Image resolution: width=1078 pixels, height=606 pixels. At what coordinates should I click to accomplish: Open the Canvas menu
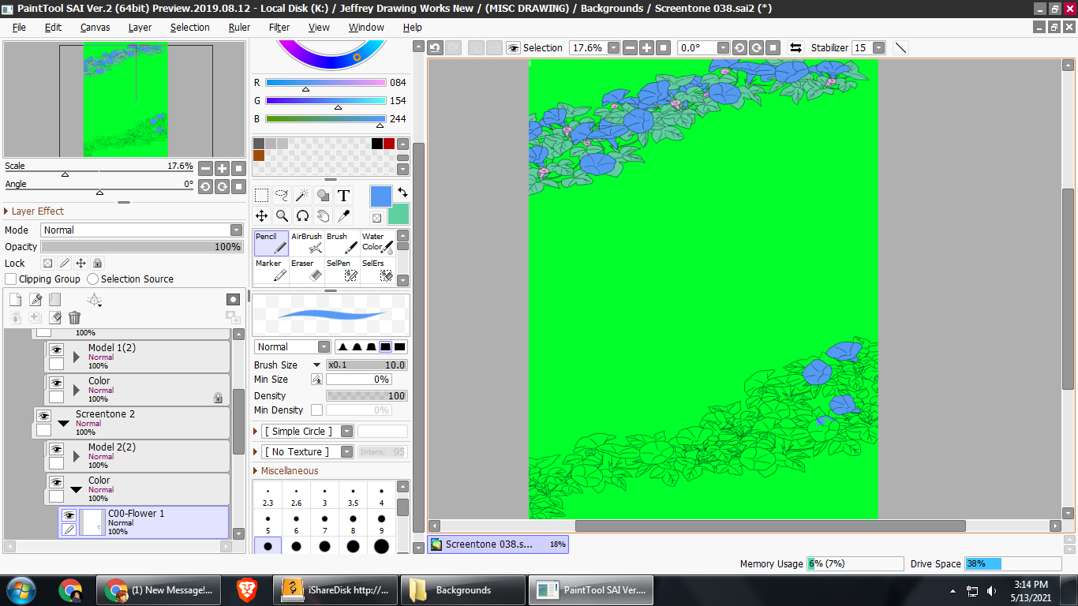pos(95,27)
